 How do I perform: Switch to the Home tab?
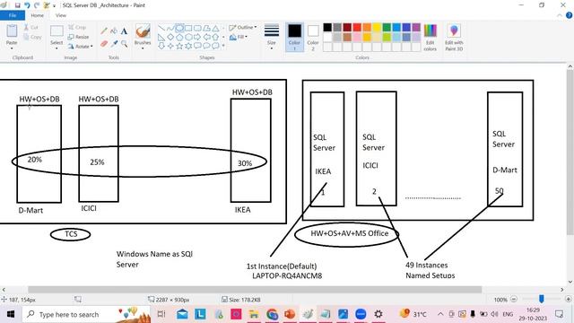(x=38, y=15)
